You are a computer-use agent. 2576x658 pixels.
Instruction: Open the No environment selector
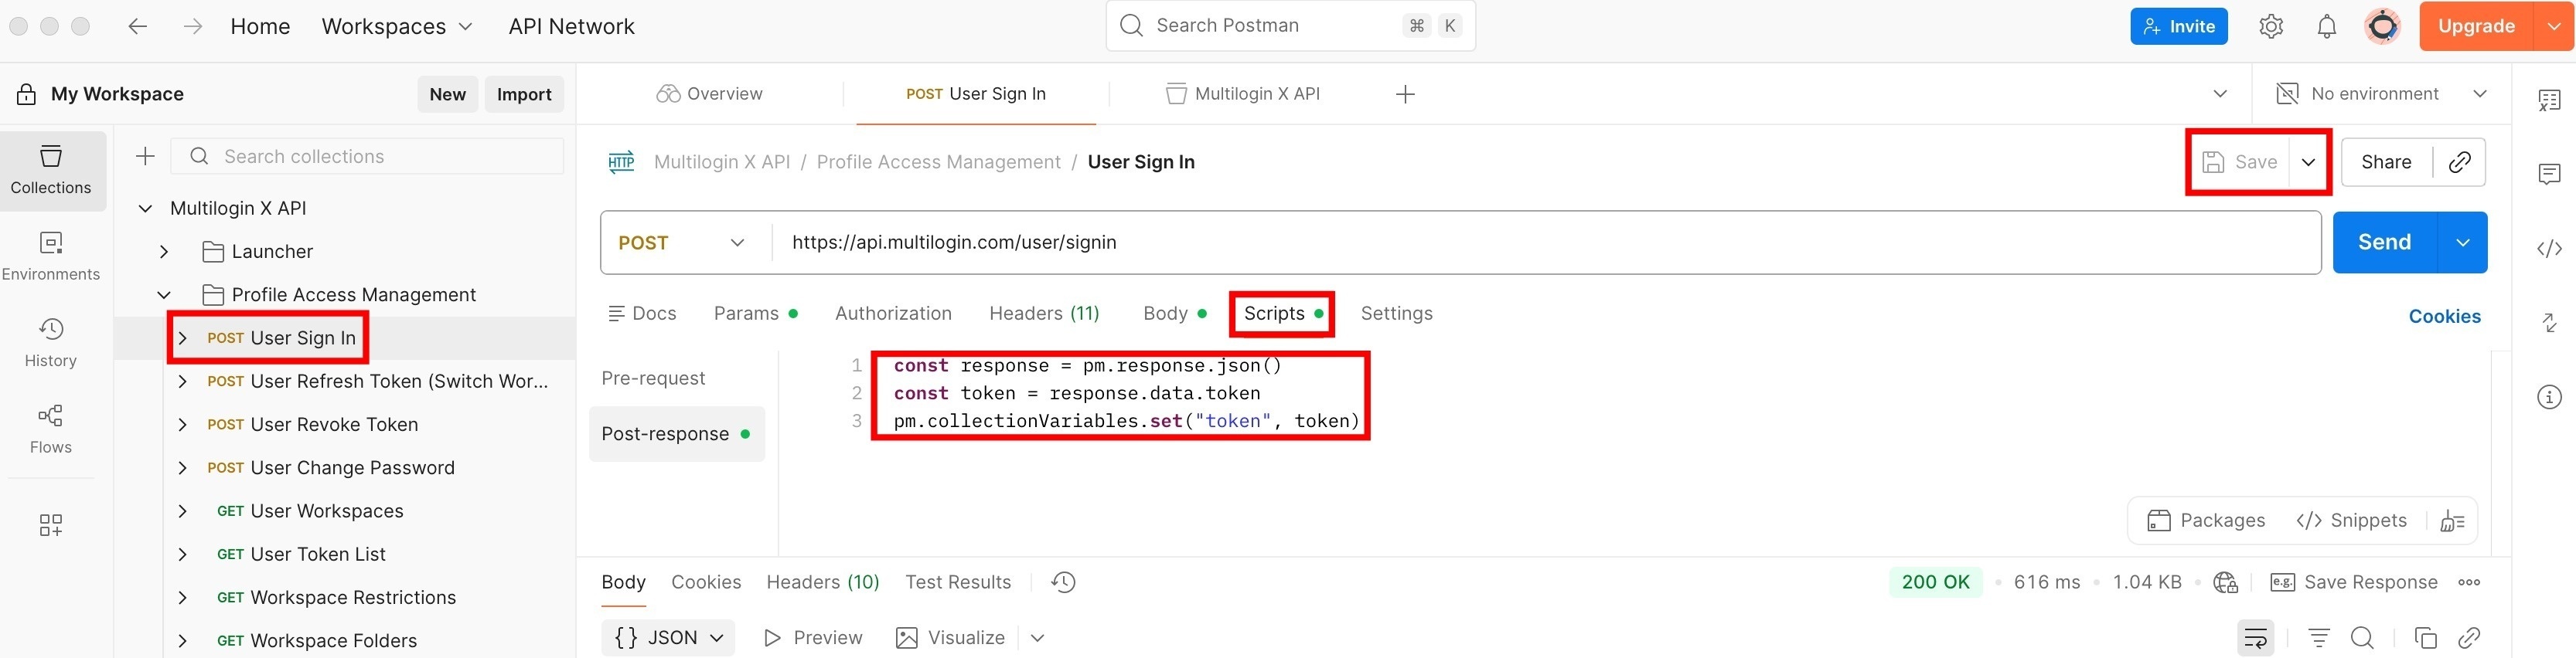(x=2381, y=94)
